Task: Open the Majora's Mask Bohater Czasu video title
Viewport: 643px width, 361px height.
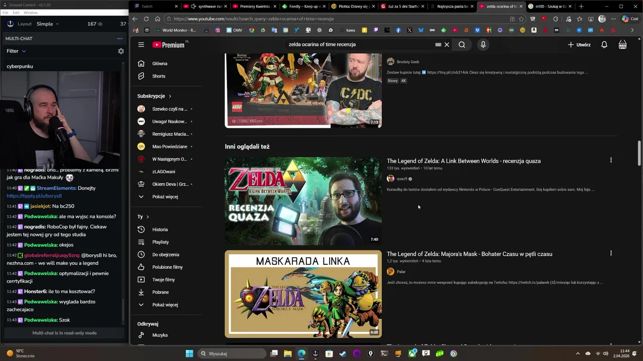Action: click(469, 254)
